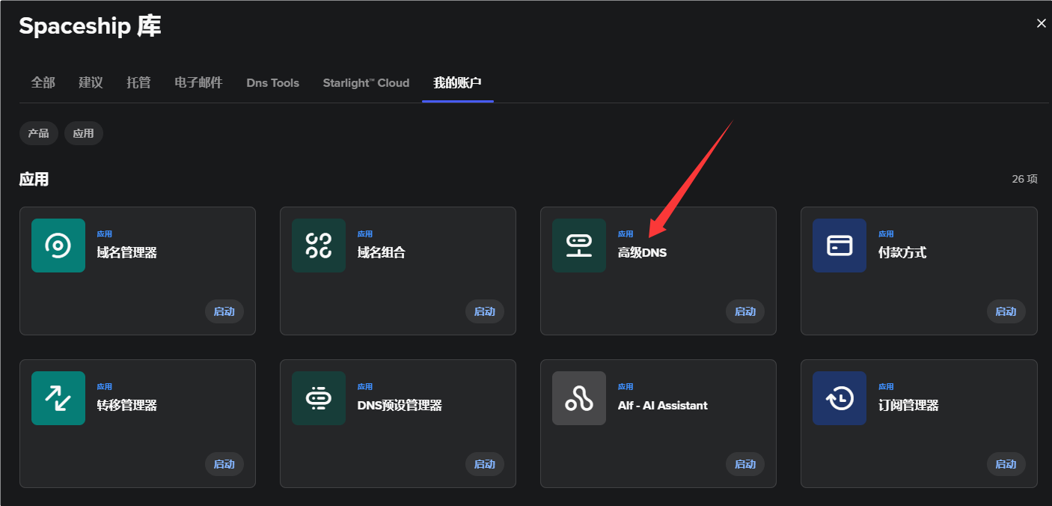The width and height of the screenshot is (1052, 506).
Task: Toggle the 产品 filter chip
Action: point(38,133)
